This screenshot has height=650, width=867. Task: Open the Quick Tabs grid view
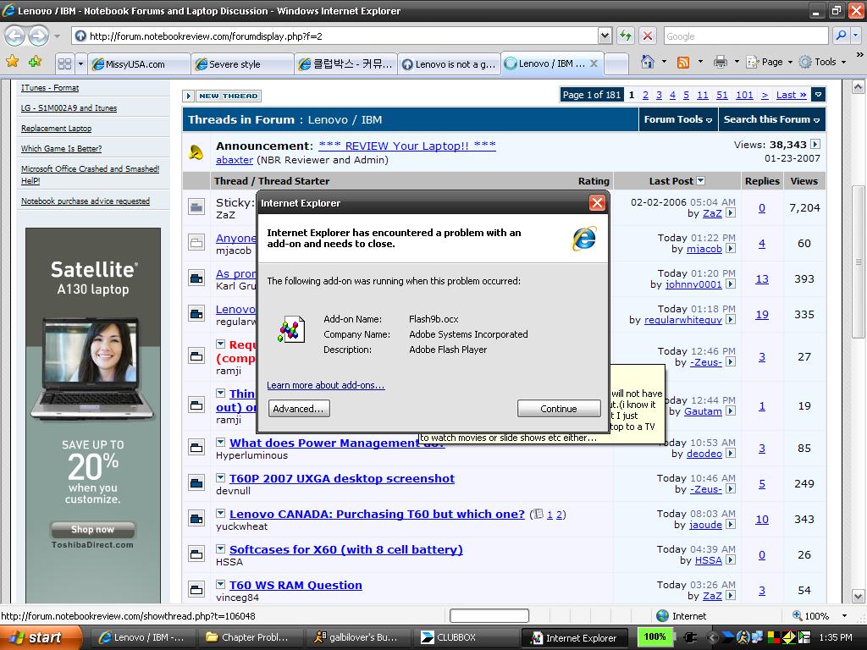[x=64, y=63]
